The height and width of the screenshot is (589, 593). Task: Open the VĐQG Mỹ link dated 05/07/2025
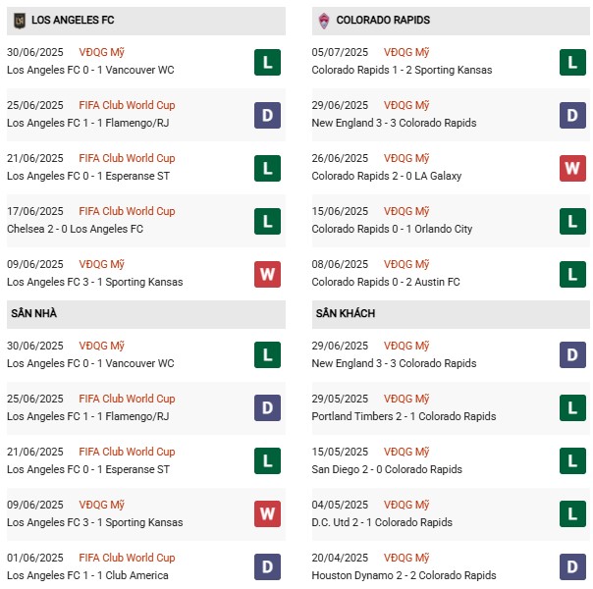pyautogui.click(x=407, y=52)
